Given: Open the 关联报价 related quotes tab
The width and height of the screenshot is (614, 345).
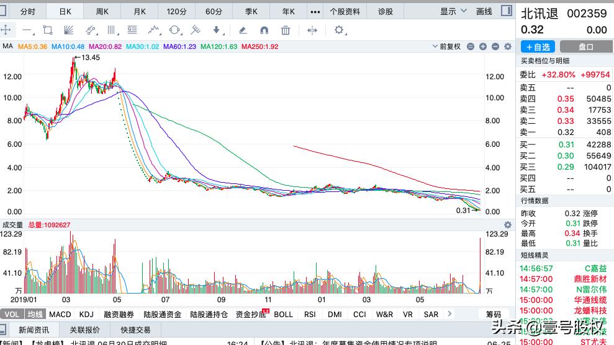Looking at the screenshot, I should coord(84,330).
